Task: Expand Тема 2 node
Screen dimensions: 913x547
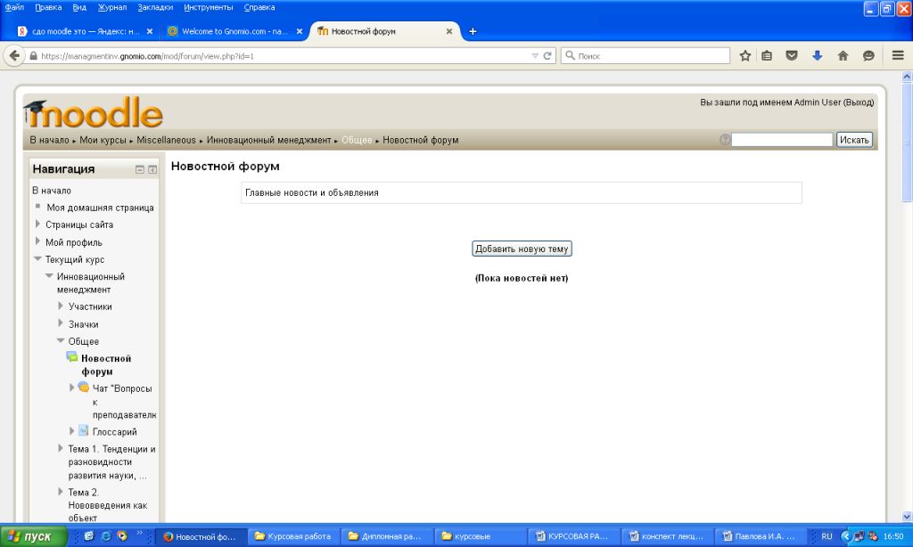Action: click(x=61, y=492)
